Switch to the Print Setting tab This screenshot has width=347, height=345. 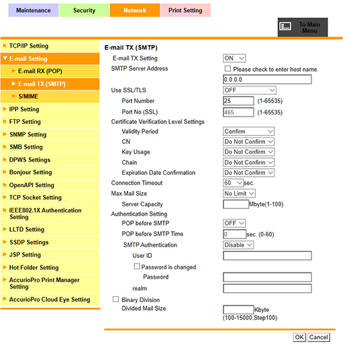(185, 10)
